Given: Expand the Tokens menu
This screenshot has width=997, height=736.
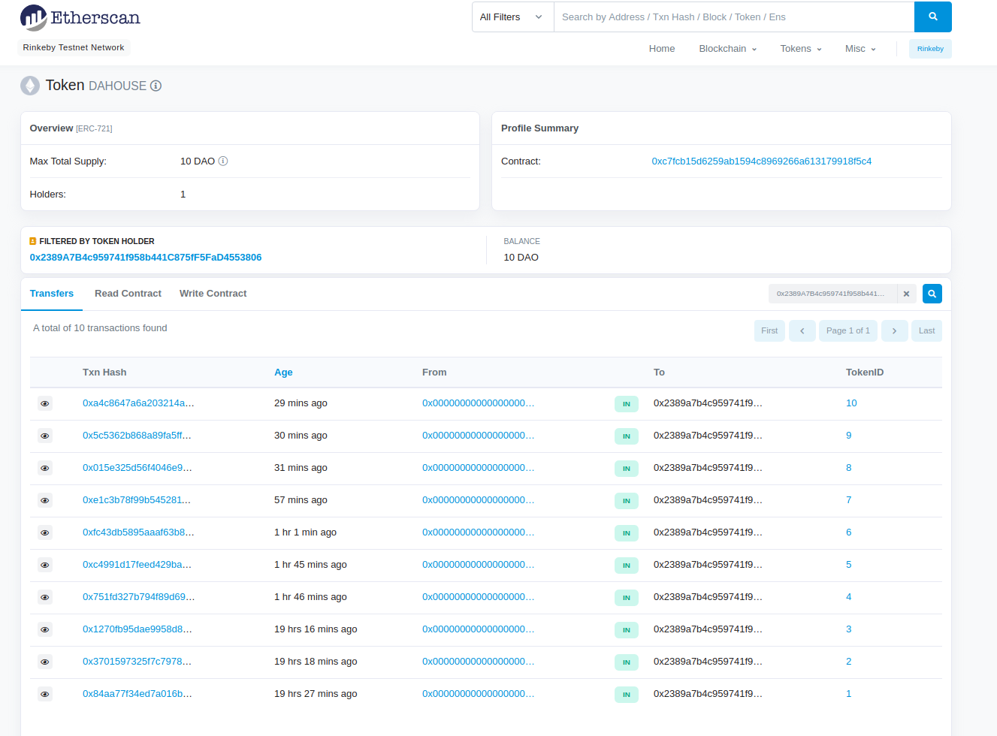Looking at the screenshot, I should click(x=801, y=49).
